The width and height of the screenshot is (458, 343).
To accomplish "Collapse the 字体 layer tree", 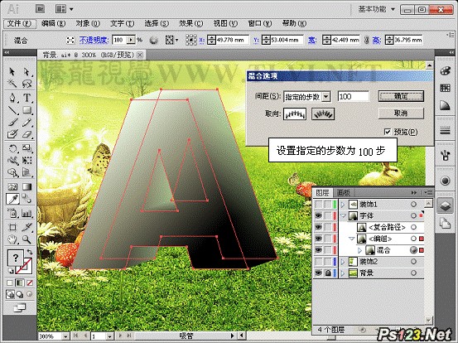I will pos(343,216).
